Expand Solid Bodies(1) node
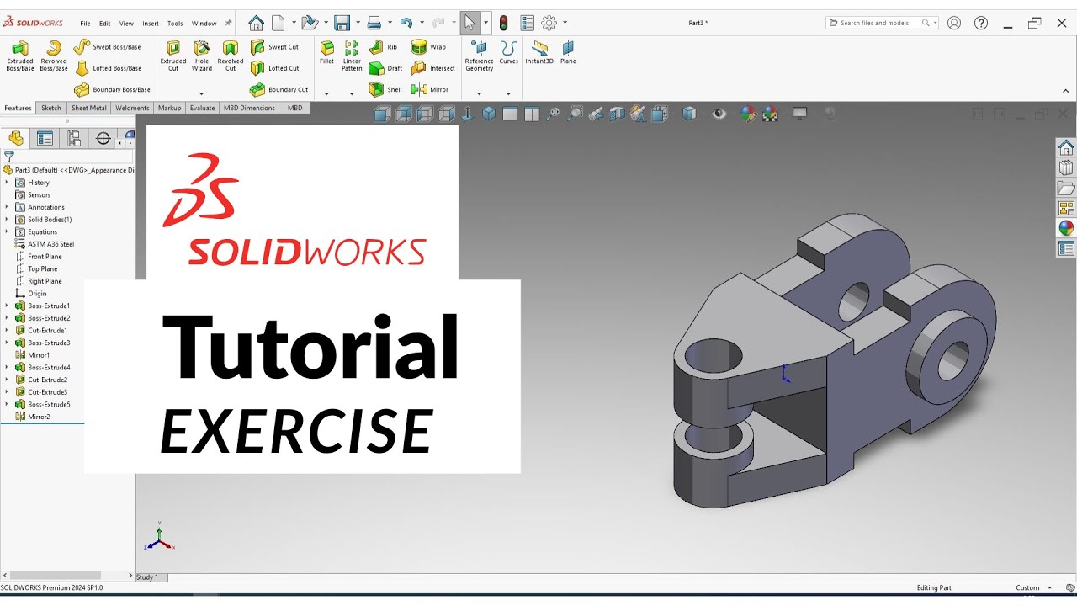Image resolution: width=1077 pixels, height=606 pixels. tap(7, 220)
